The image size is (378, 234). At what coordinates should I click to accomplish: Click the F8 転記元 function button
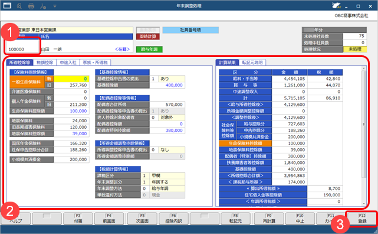(235, 218)
